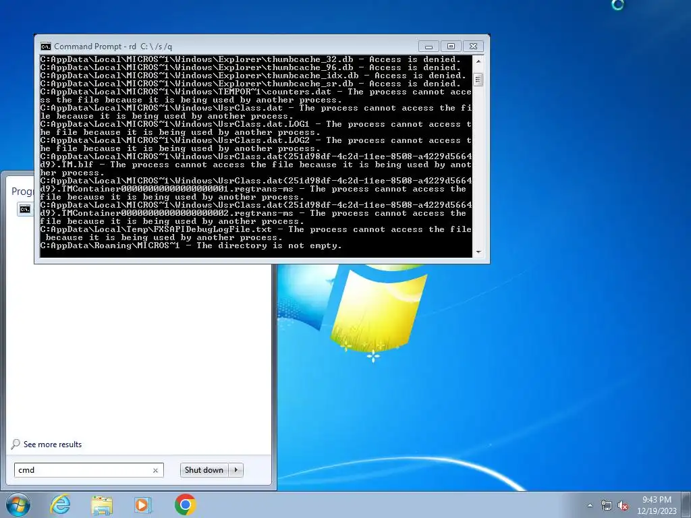The height and width of the screenshot is (518, 691).
Task: Click the Command Prompt scrollbar thumb
Action: [478, 80]
